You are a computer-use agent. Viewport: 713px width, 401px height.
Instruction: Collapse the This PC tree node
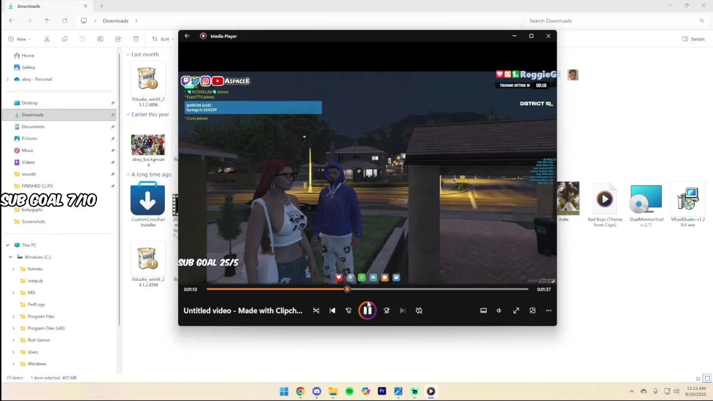click(7, 245)
